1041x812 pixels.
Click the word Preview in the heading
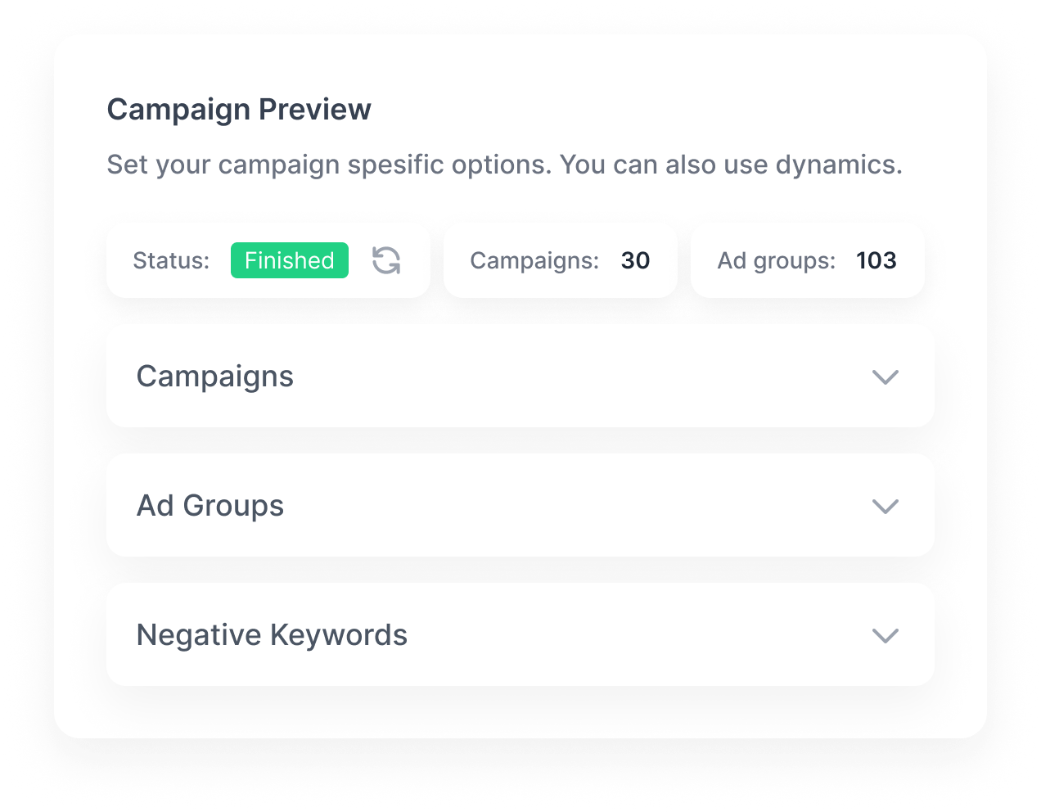315,110
